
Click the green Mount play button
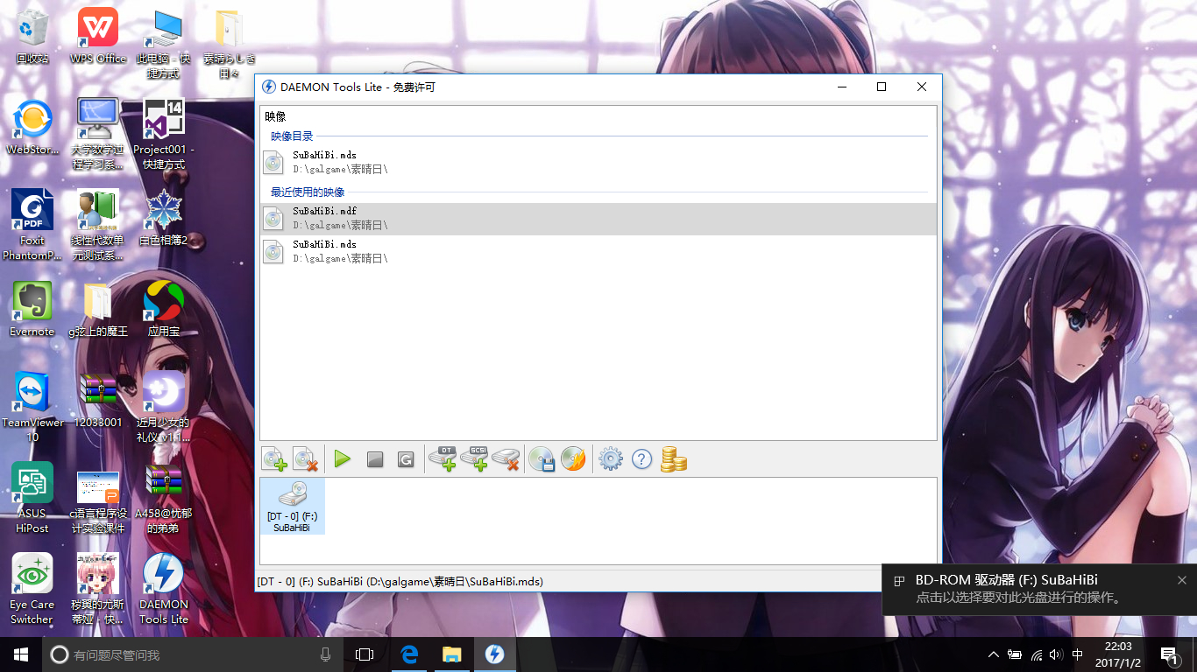click(x=343, y=458)
